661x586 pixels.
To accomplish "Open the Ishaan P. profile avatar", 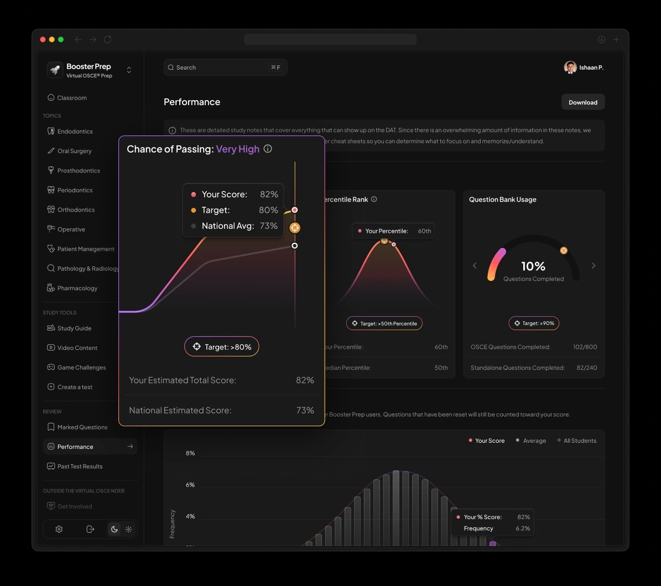I will 570,67.
